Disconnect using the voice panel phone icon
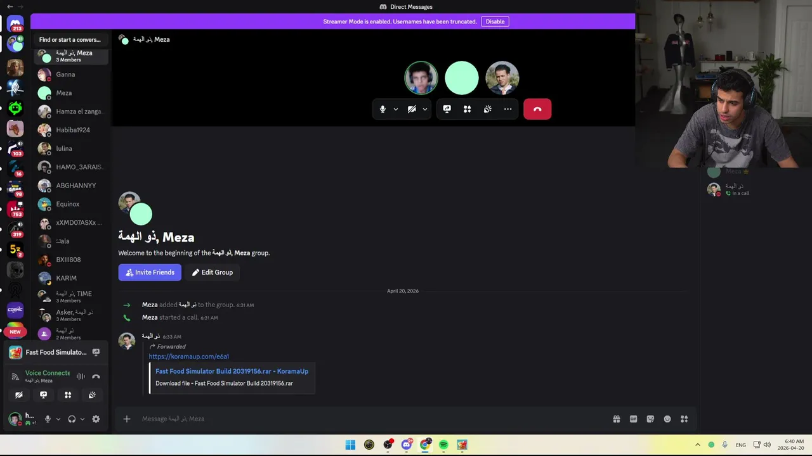Screen dimensions: 812x456 click(96, 376)
